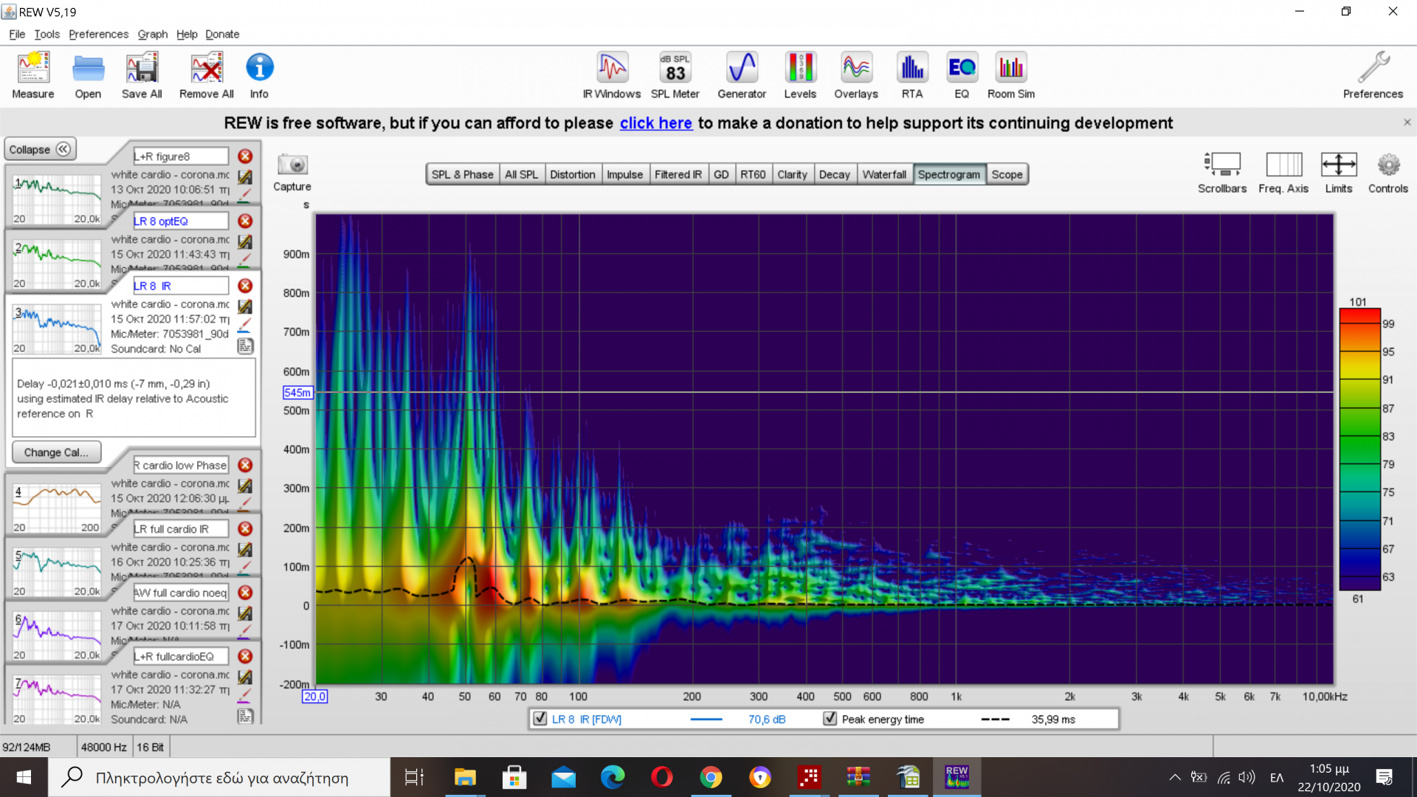Open graph Controls gear icon
Viewport: 1417px width, 797px height.
(1387, 165)
